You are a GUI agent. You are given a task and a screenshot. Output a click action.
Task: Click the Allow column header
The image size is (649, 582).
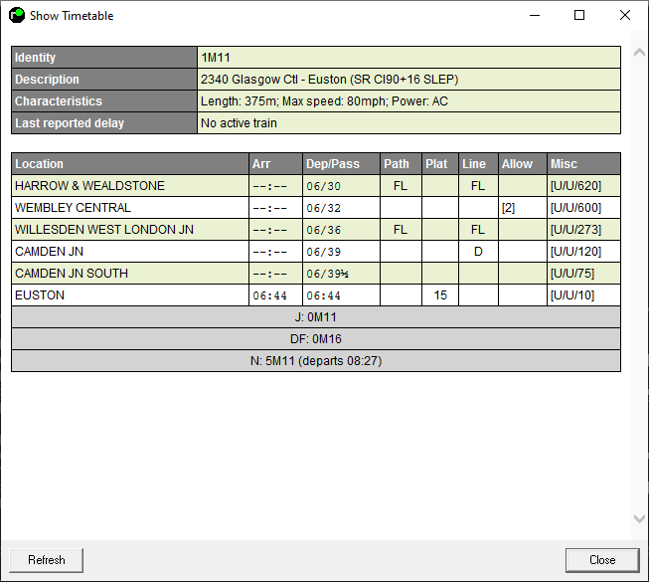(x=523, y=164)
